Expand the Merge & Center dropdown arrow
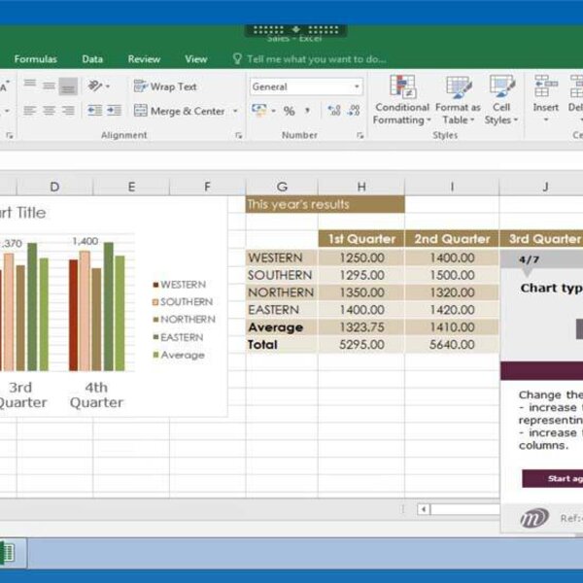The height and width of the screenshot is (583, 583). pyautogui.click(x=235, y=111)
